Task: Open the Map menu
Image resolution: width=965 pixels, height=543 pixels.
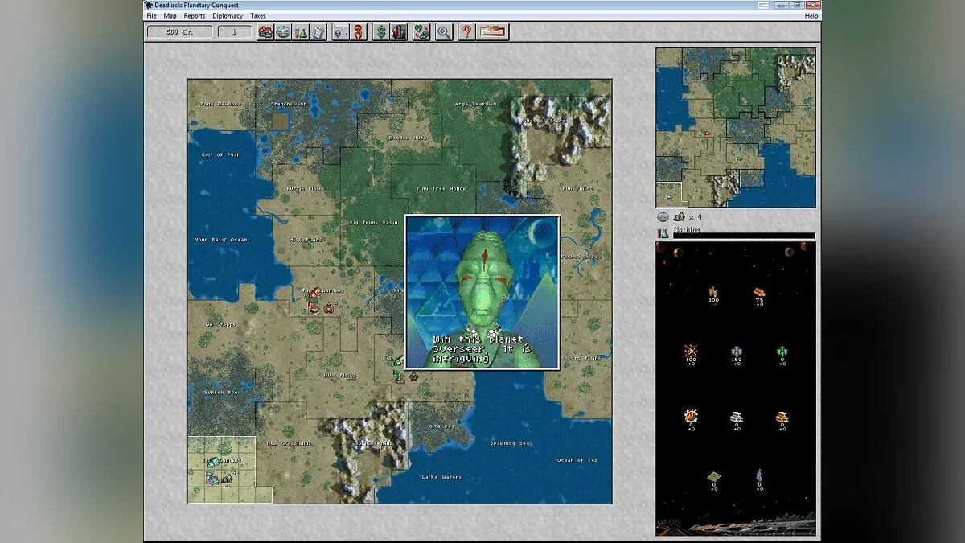Action: (x=170, y=15)
